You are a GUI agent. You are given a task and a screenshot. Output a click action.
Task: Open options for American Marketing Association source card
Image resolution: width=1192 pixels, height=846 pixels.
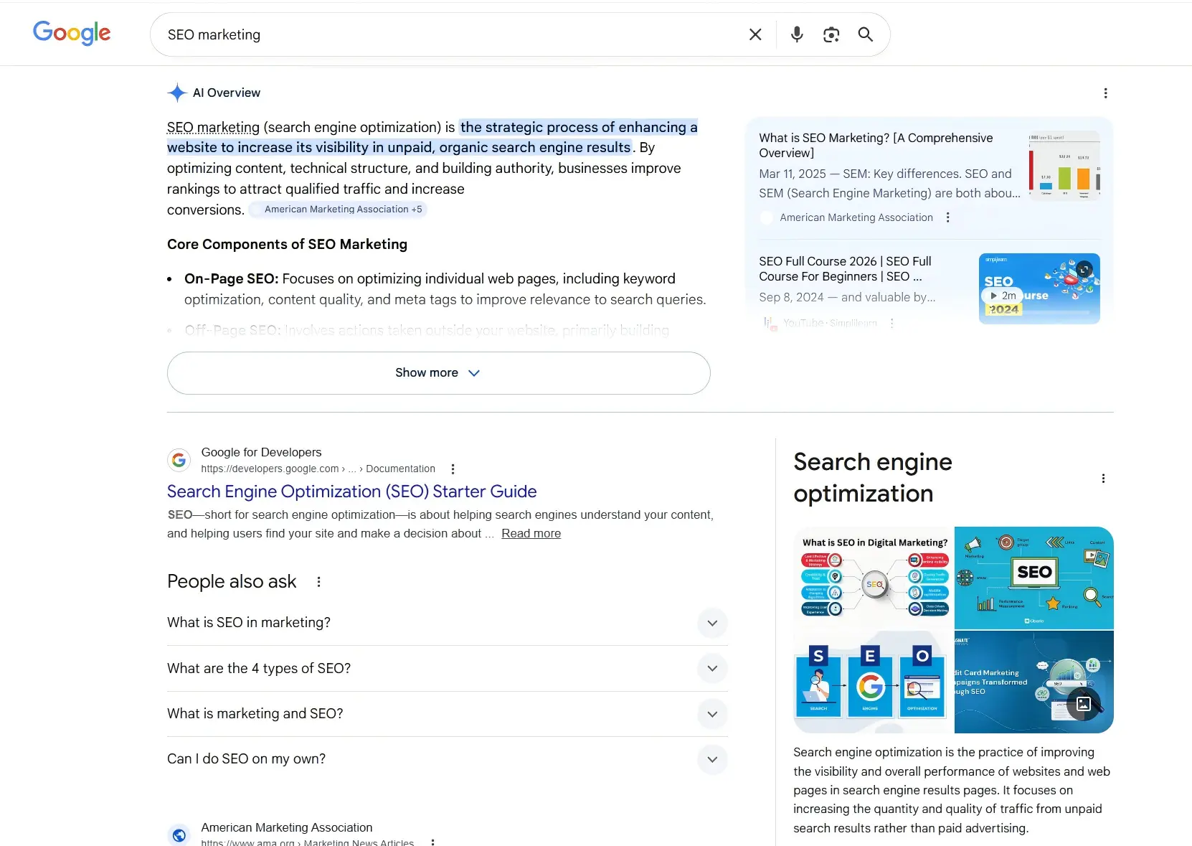(948, 217)
